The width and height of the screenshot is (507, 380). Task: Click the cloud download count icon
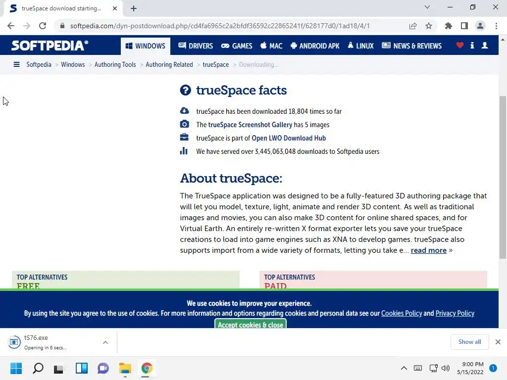point(184,111)
